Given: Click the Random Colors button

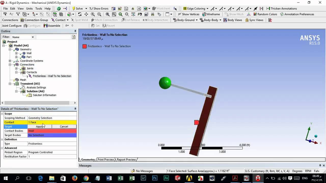Looking at the screenshot, I should tap(265, 14).
